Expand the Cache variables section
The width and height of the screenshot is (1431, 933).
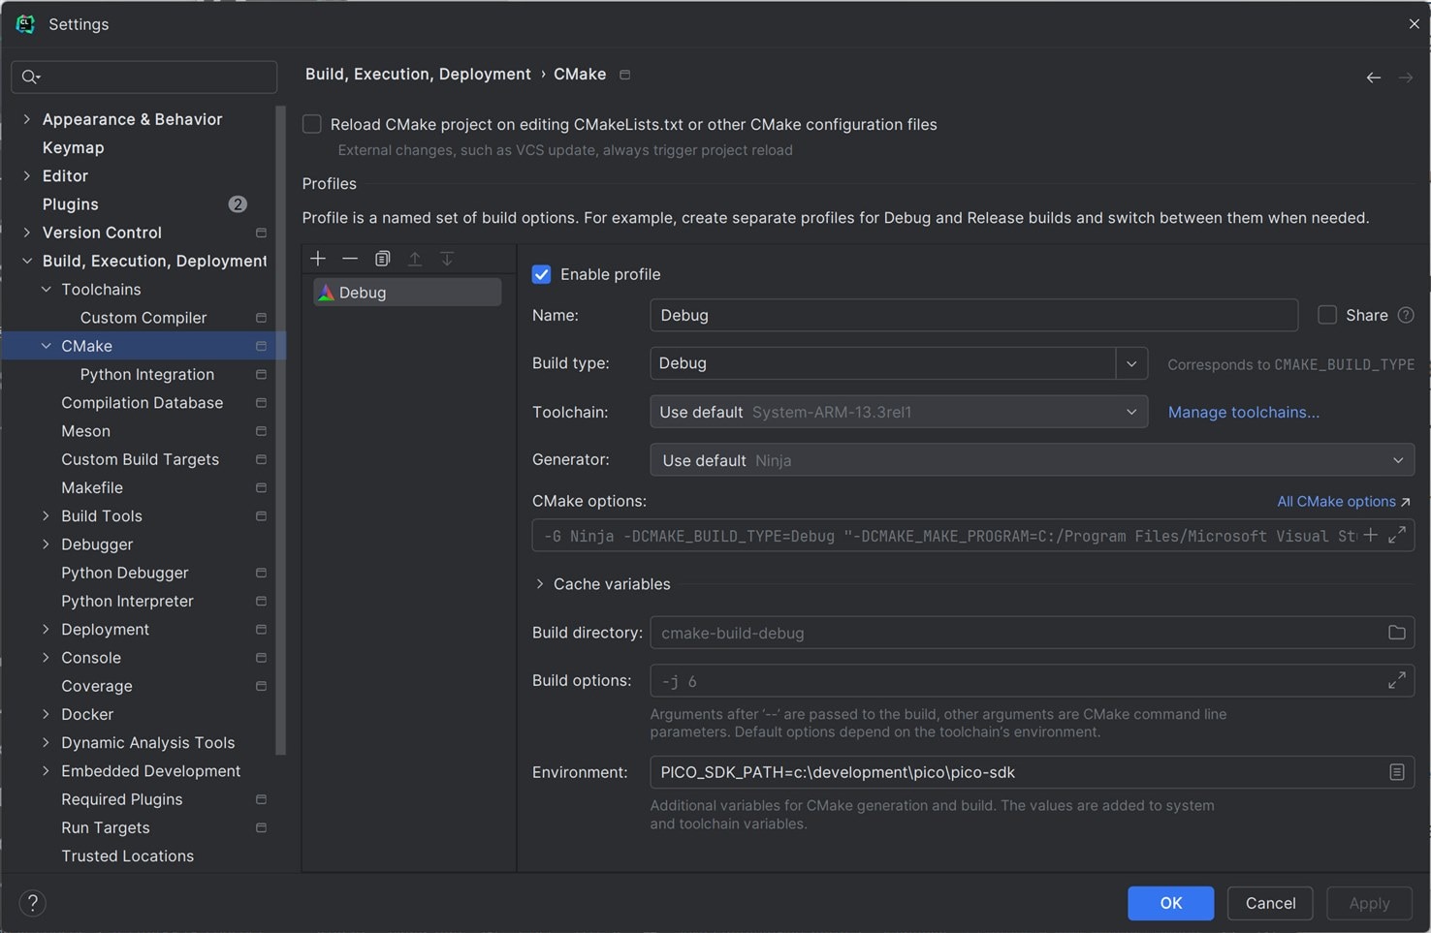click(x=540, y=584)
